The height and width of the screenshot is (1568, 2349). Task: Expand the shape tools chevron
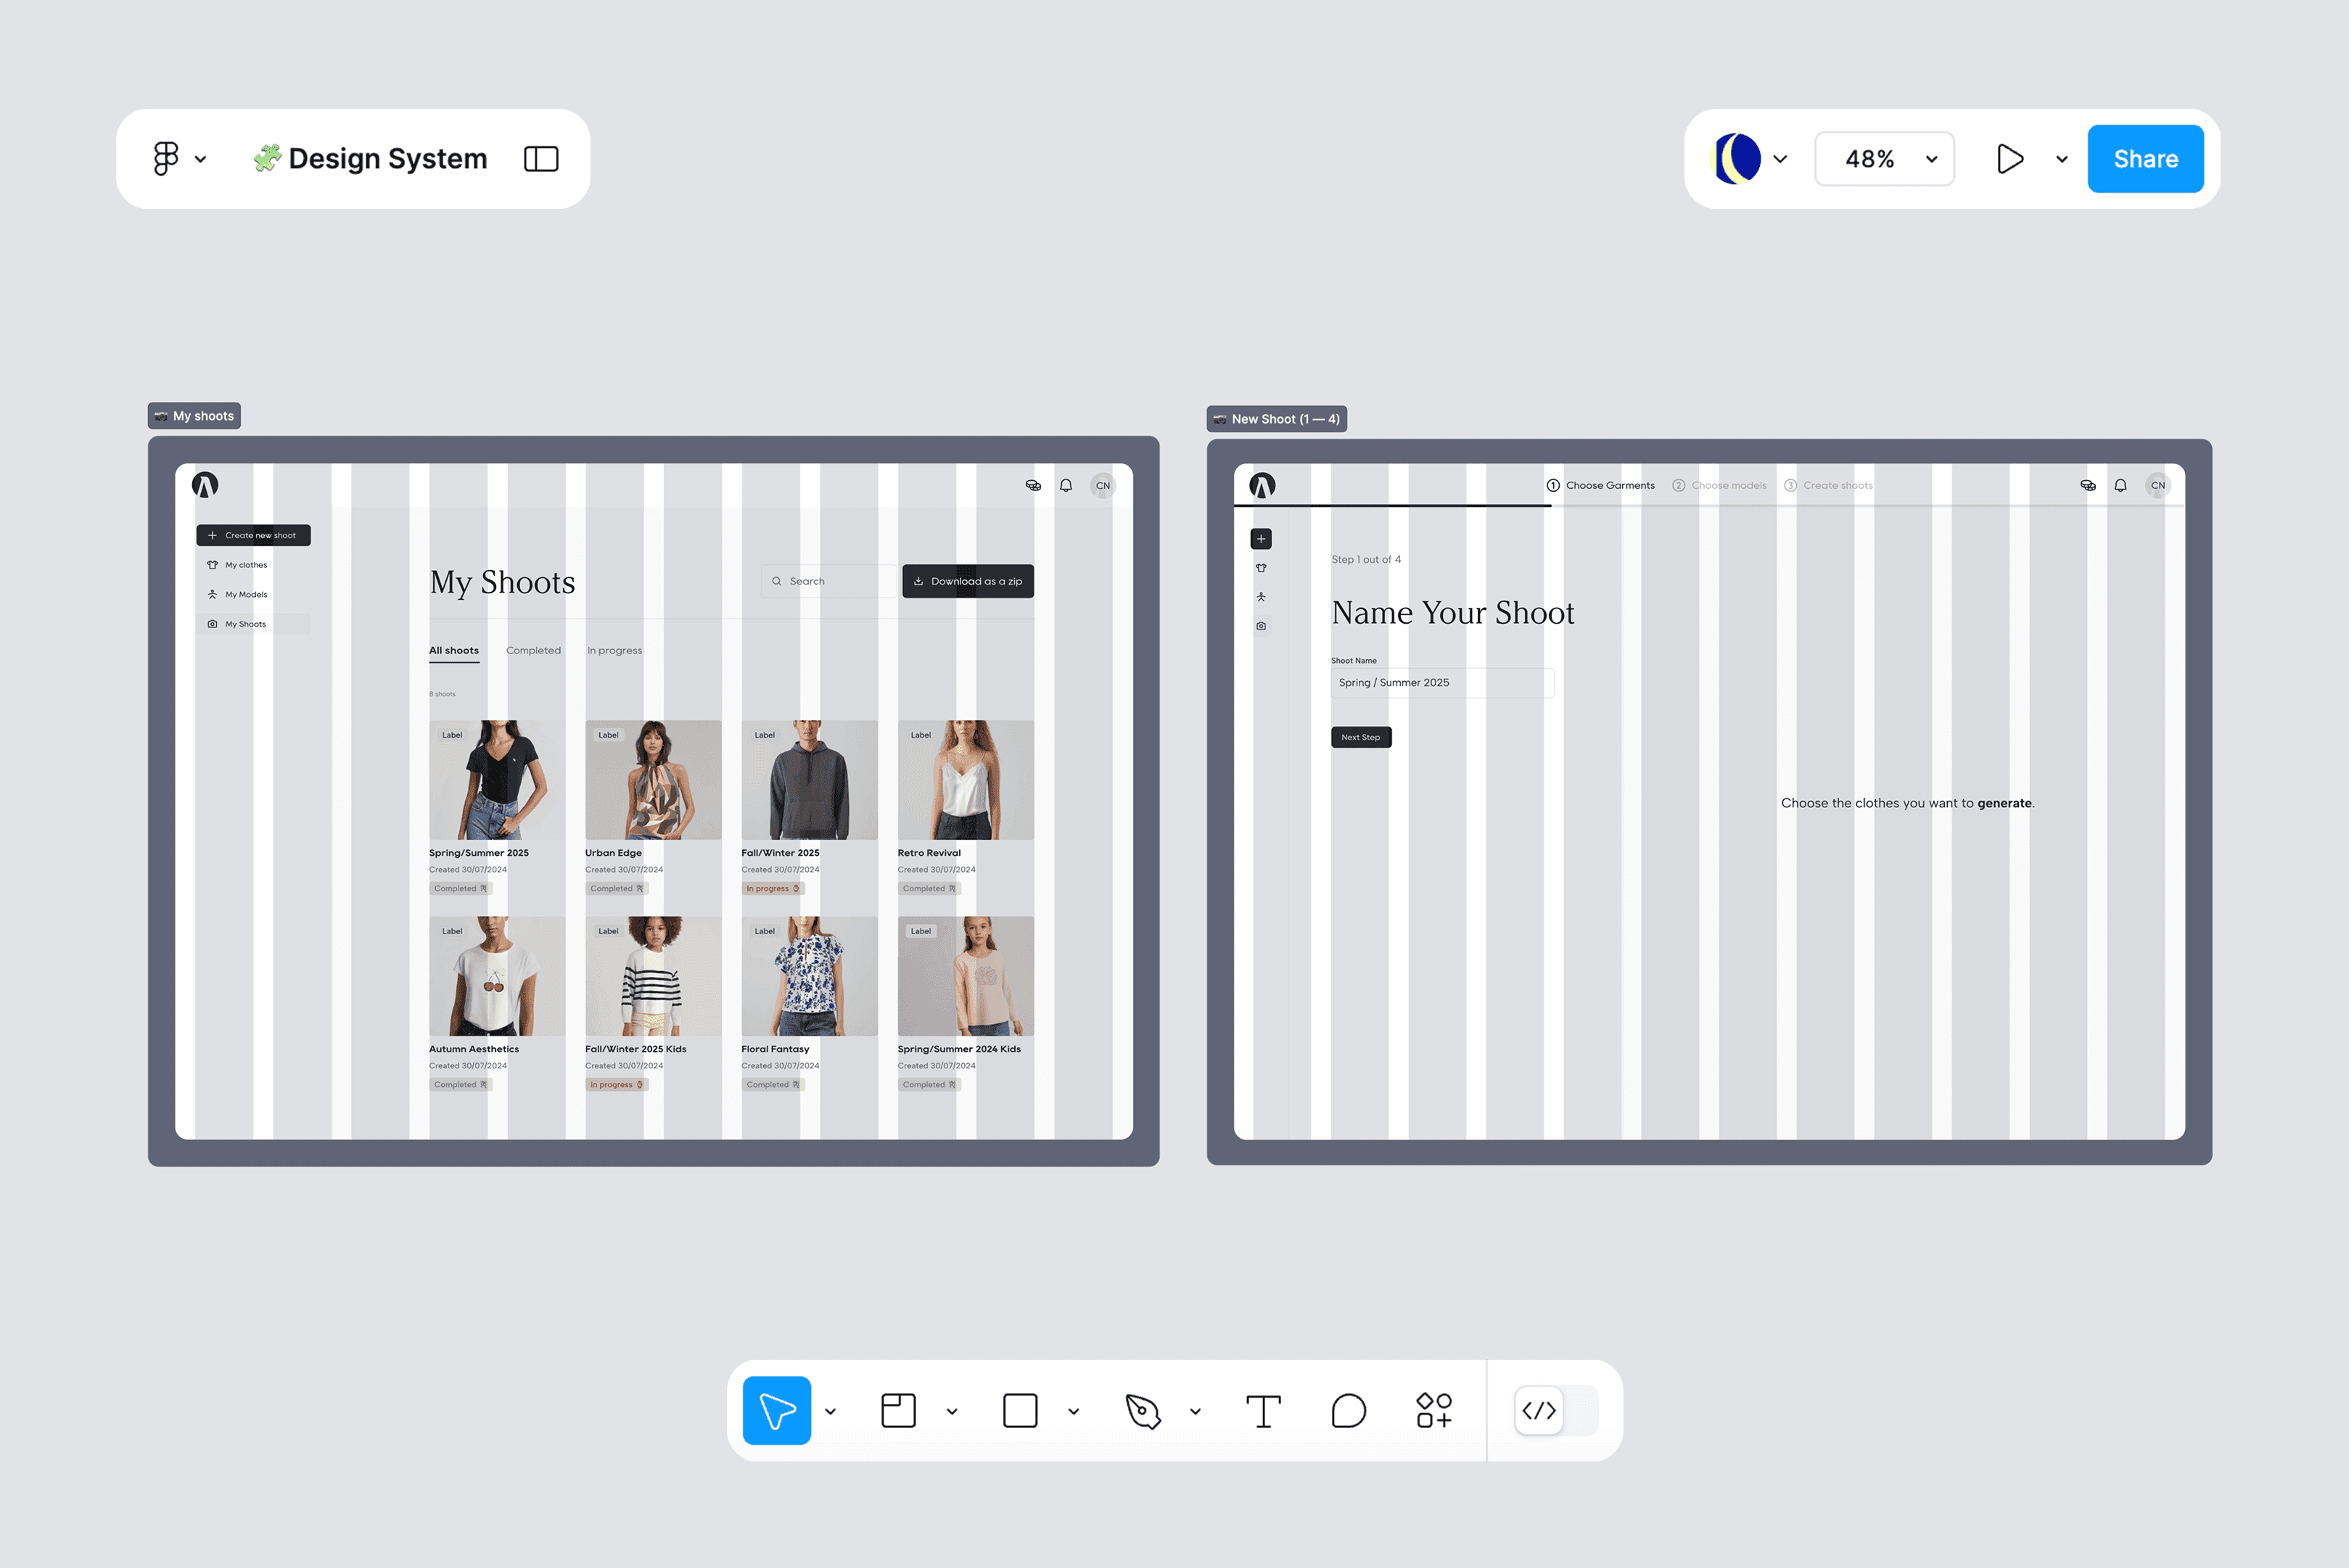point(1074,1411)
